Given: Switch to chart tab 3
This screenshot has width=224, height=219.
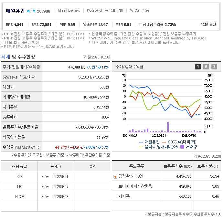Looking at the screenshot, I should pyautogui.click(x=214, y=67).
